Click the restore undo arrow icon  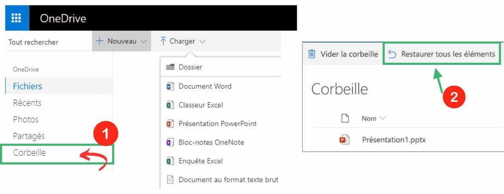click(x=392, y=54)
